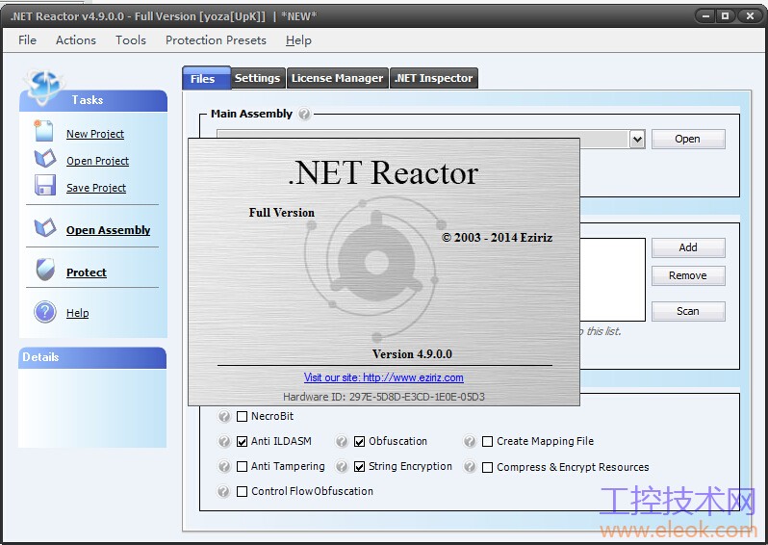Image resolution: width=768 pixels, height=545 pixels.
Task: Switch to the Files tab
Action: click(206, 78)
